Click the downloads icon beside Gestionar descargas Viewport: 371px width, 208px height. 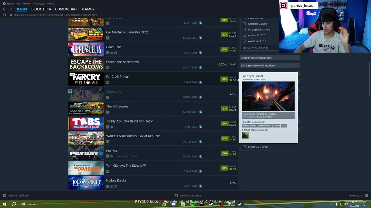point(176,196)
